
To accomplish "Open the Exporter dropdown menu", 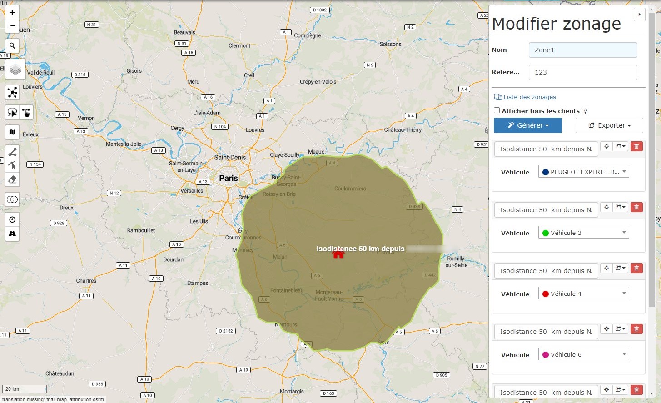I will point(609,125).
